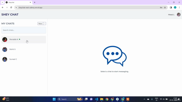Image resolution: width=182 pixels, height=102 pixels.
Task: Open the volume tray icon
Action: coord(164,99)
